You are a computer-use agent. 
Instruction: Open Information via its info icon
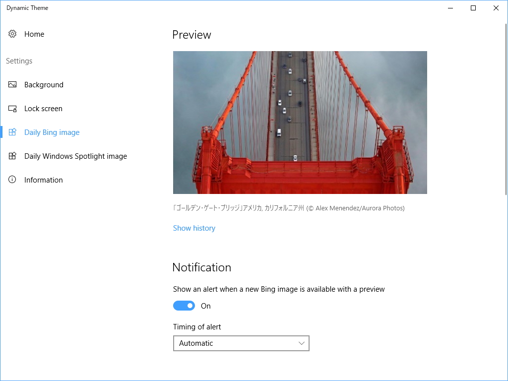tap(12, 180)
